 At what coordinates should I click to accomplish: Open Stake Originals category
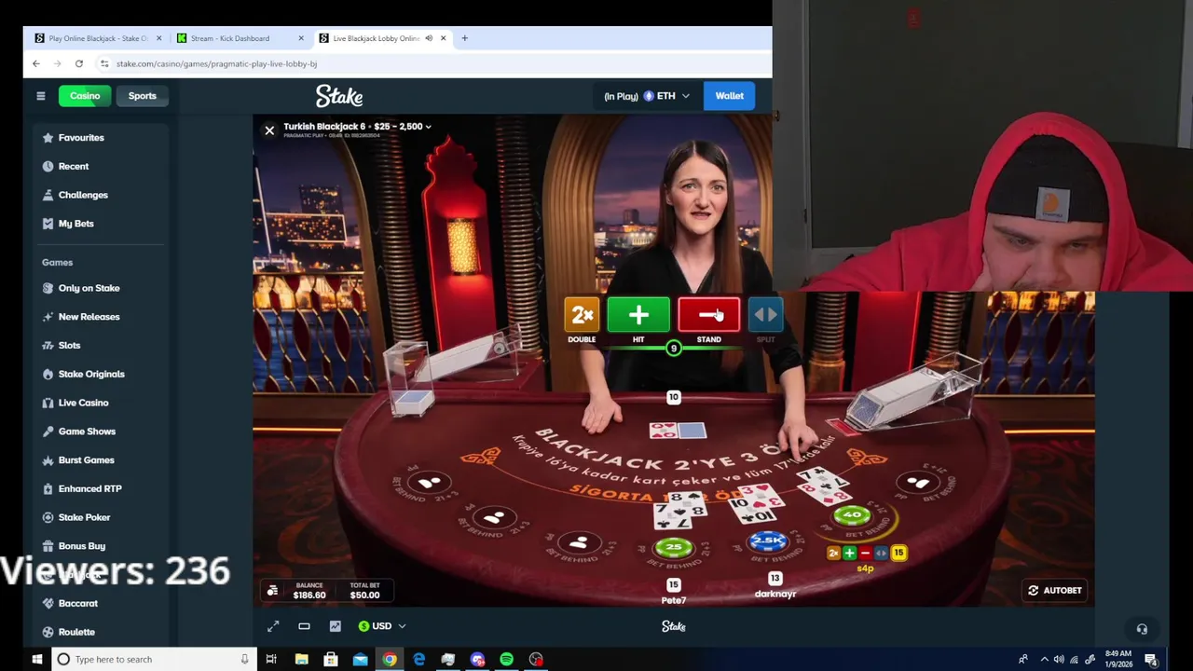91,374
